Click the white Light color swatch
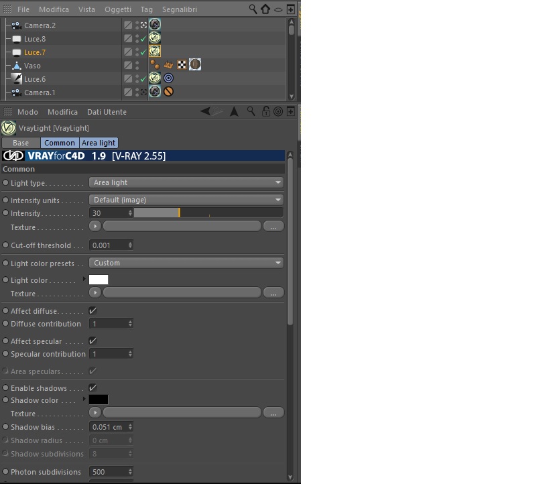Image resolution: width=549 pixels, height=484 pixels. pyautogui.click(x=99, y=280)
